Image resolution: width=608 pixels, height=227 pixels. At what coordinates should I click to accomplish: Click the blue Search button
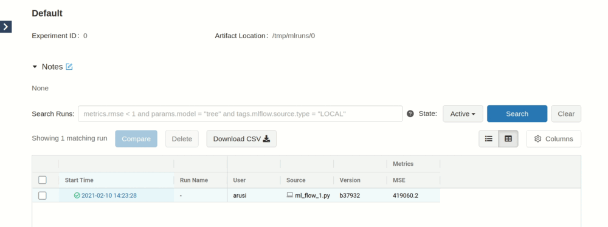tap(517, 114)
